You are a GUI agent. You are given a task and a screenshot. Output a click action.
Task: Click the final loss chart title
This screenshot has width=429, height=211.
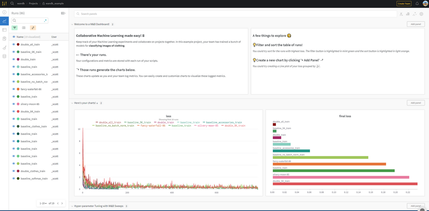click(x=345, y=116)
